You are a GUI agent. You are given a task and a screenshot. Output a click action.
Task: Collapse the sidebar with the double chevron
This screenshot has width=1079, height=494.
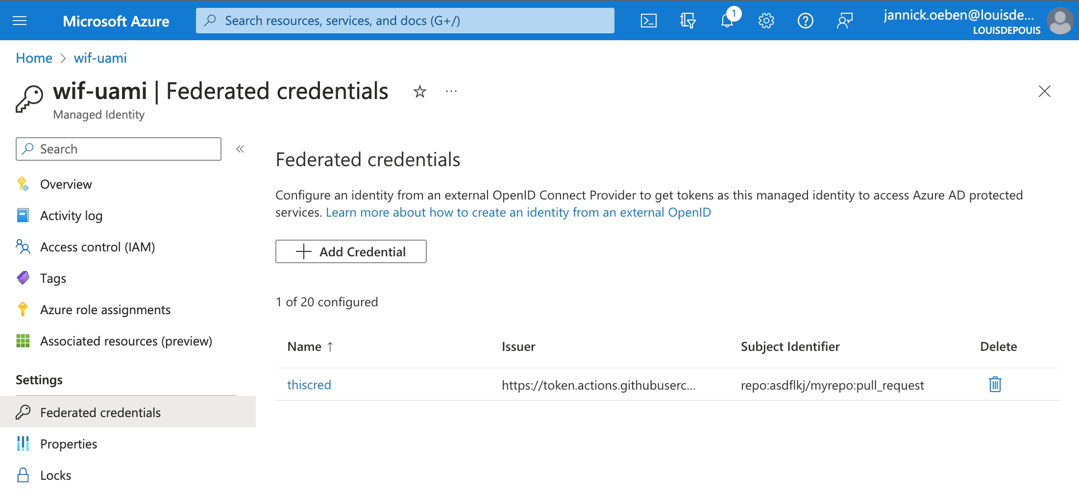pyautogui.click(x=240, y=148)
